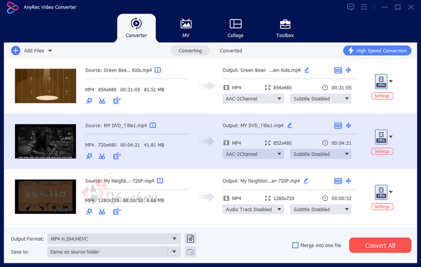Cut My Neighbor 720P video with scissors

(102, 212)
